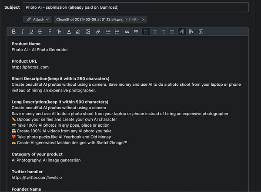Click the https://twitter.com/levelsio text
Screen dimensions: 261x192
click(37, 178)
